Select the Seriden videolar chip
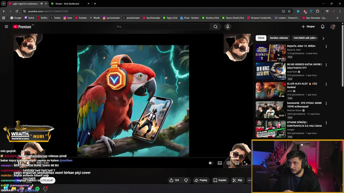The image size is (344, 193). [x=279, y=38]
